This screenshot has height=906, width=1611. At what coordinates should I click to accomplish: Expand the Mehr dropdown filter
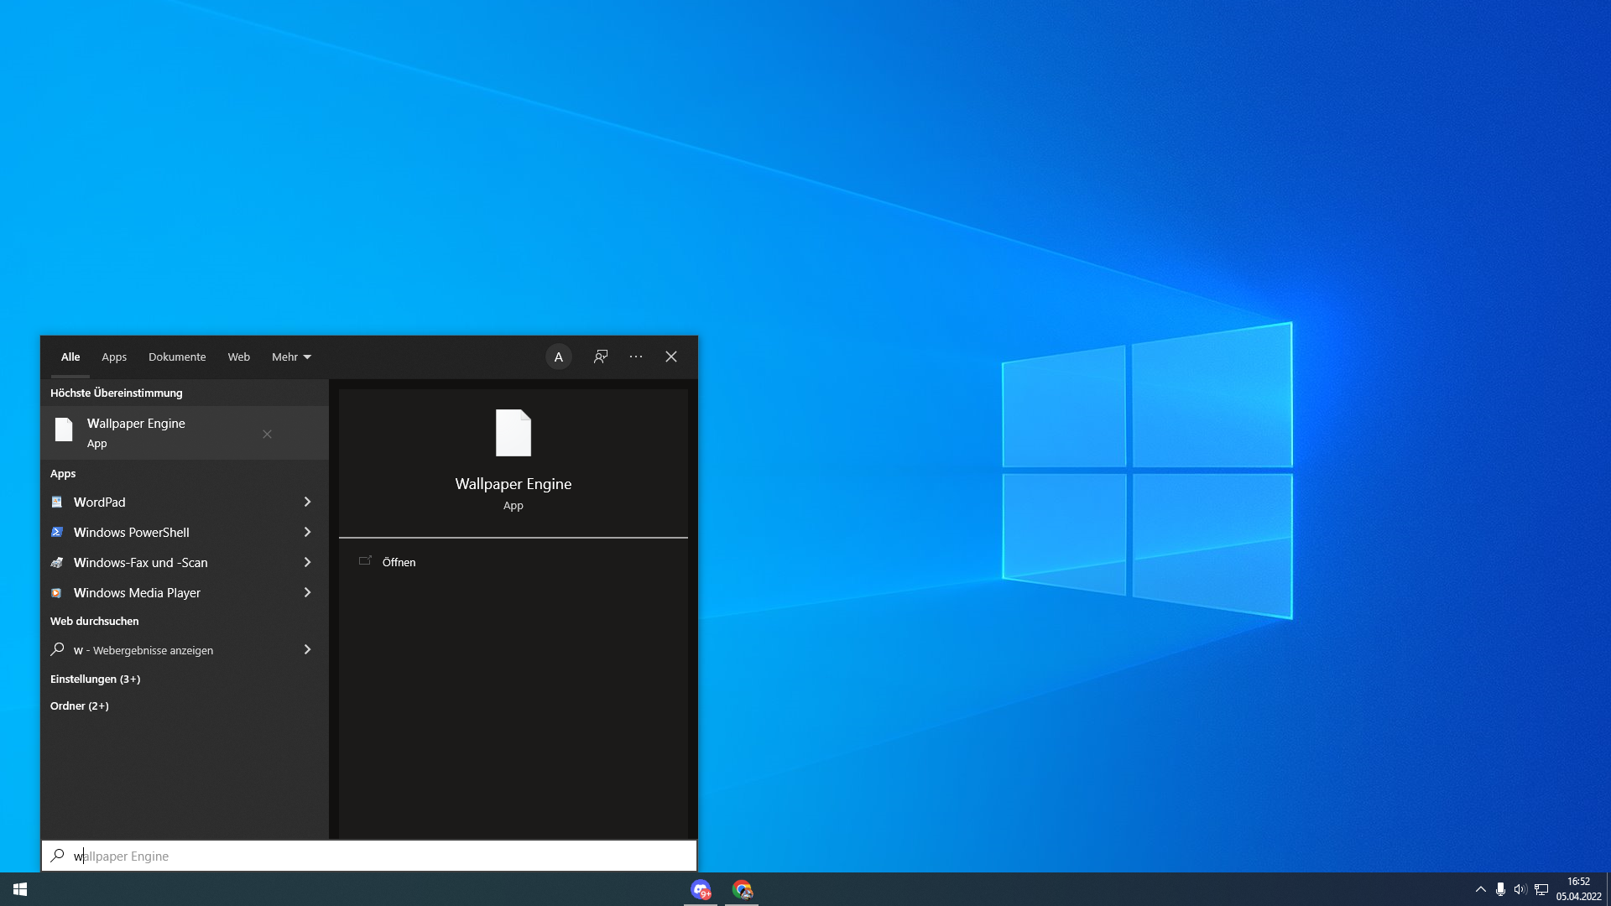291,357
